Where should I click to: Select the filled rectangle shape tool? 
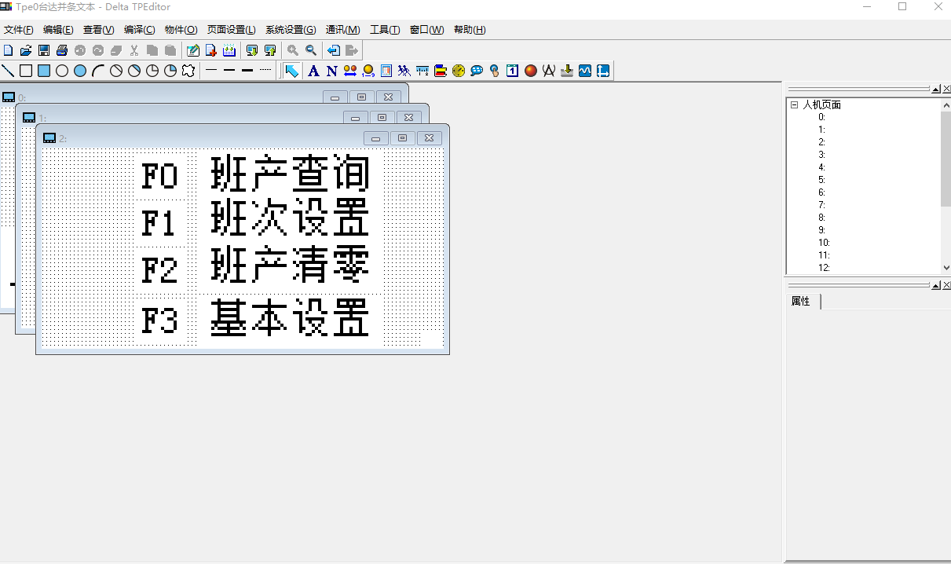[44, 71]
